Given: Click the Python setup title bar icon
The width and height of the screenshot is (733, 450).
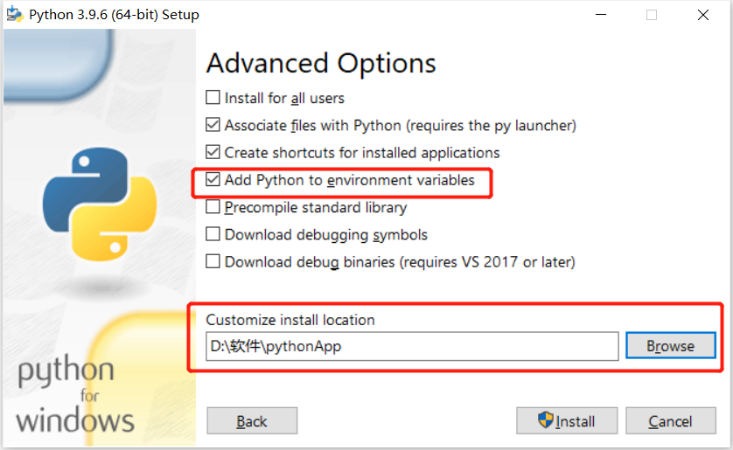Looking at the screenshot, I should pos(14,15).
